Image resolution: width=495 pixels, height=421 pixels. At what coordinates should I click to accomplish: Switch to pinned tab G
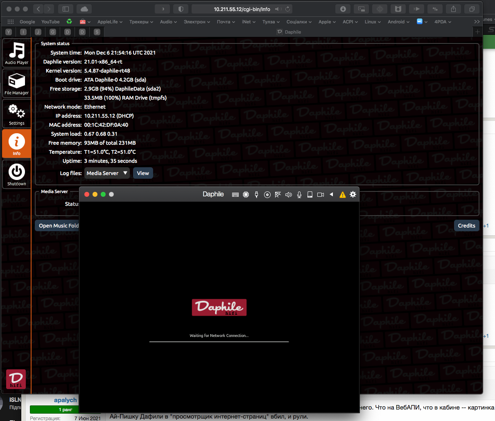point(53,32)
